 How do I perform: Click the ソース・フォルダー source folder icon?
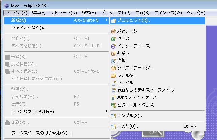[113, 68]
